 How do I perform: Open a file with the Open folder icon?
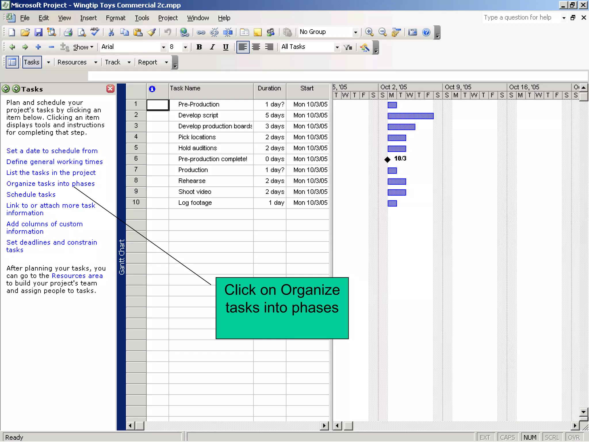point(25,32)
